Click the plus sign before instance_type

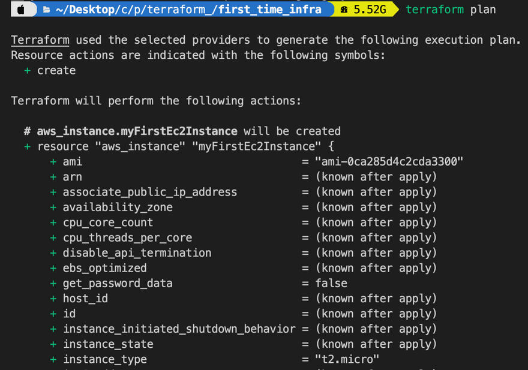pyautogui.click(x=53, y=359)
